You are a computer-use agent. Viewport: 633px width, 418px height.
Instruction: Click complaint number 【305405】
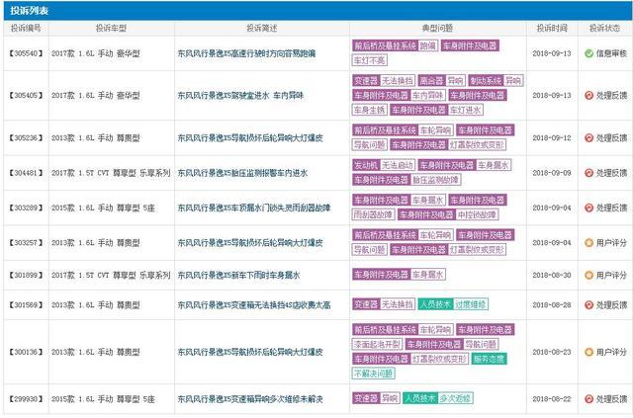pyautogui.click(x=26, y=96)
